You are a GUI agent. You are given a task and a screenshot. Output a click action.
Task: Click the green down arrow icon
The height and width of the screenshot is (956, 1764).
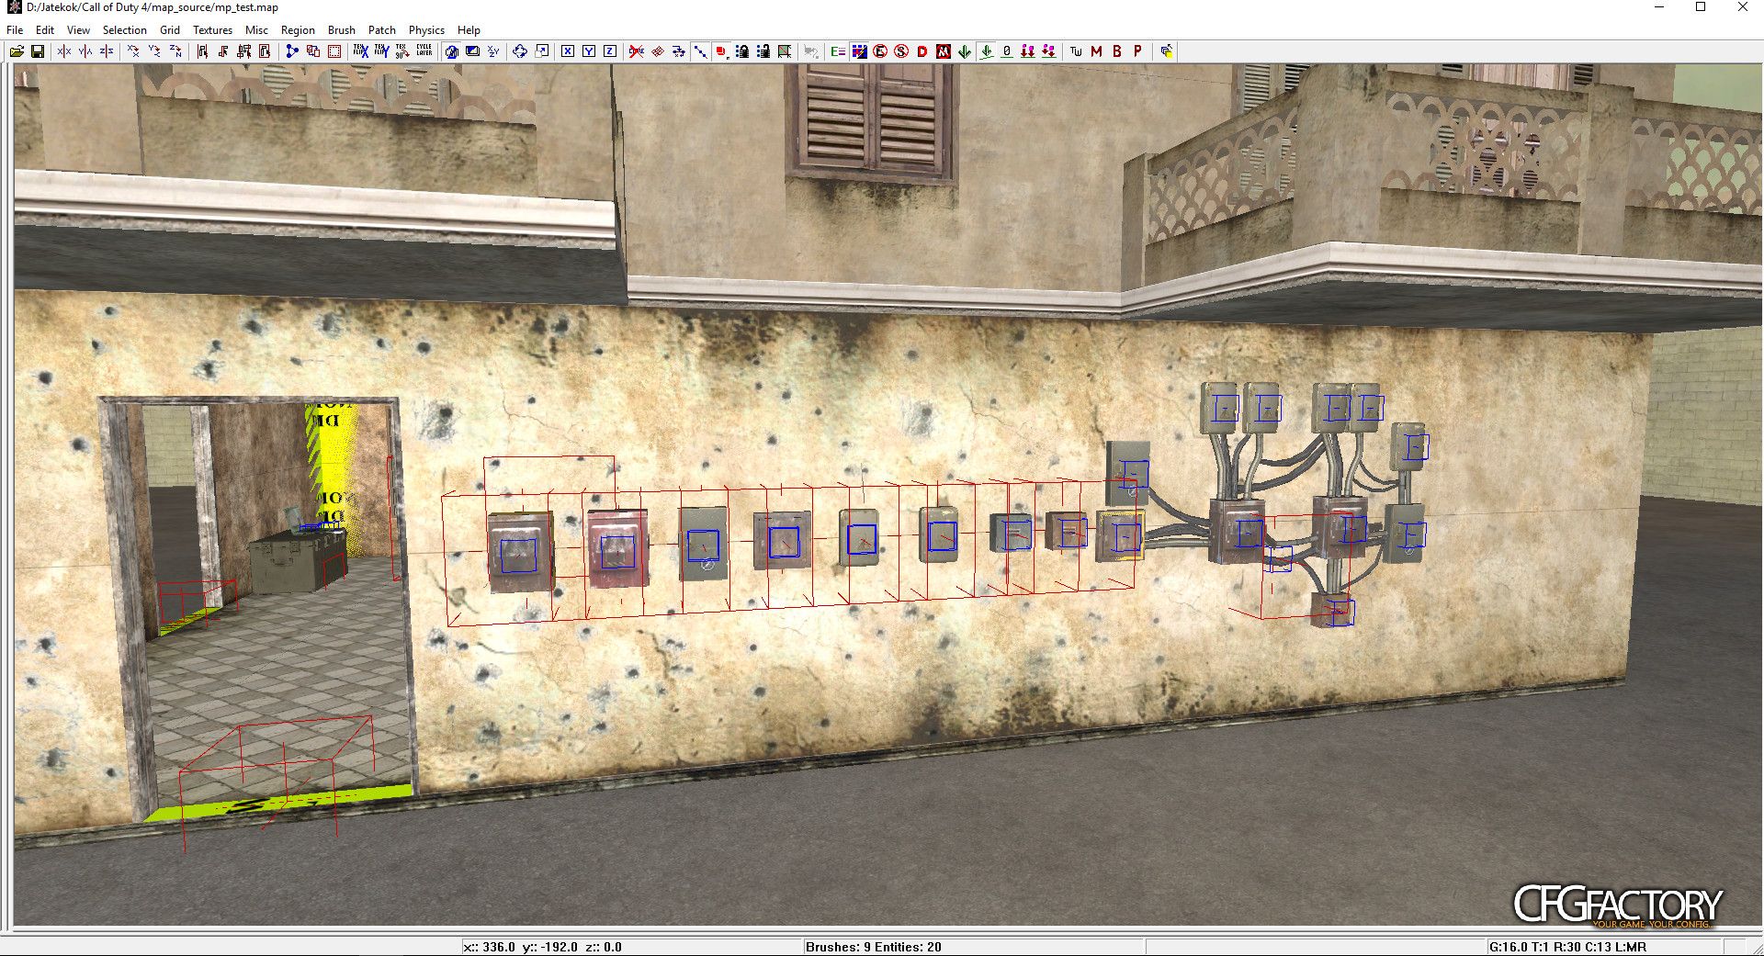965,51
